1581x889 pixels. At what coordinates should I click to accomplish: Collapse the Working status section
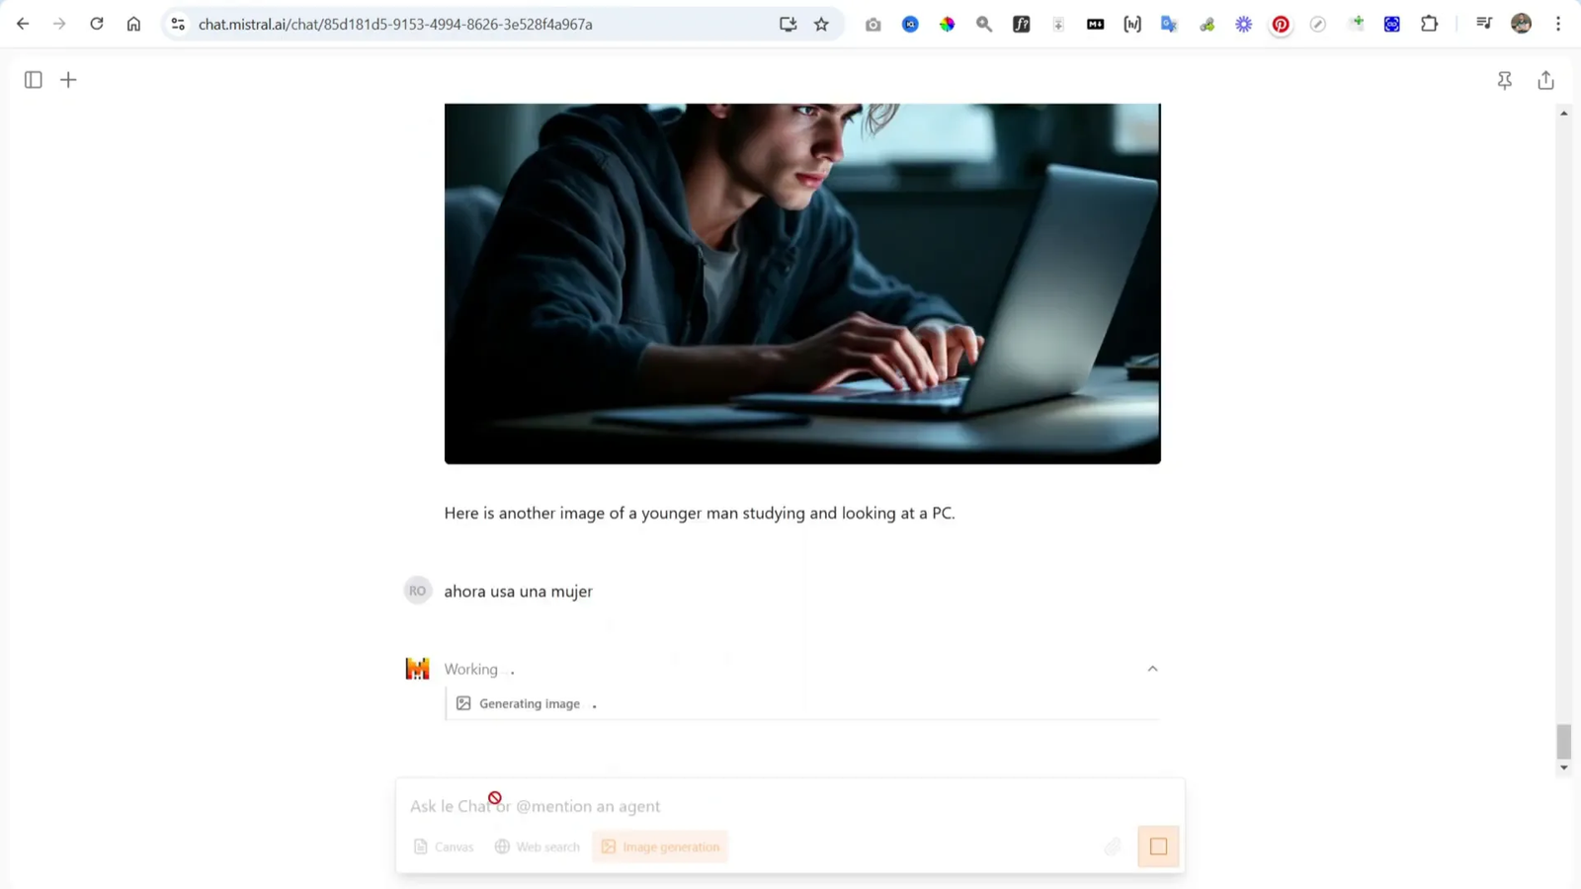1152,669
